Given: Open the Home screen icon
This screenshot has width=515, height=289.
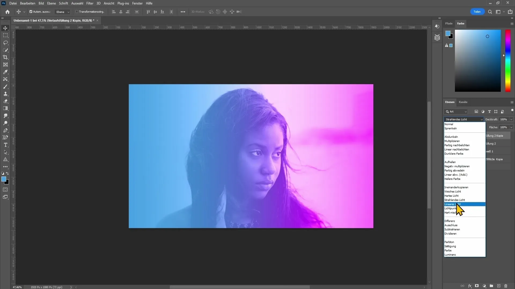Looking at the screenshot, I should pyautogui.click(x=8, y=12).
